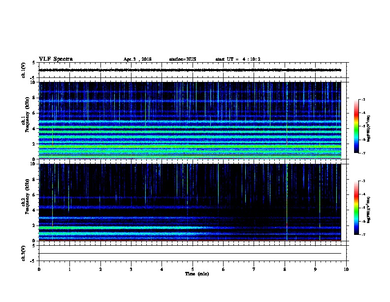Click the "ch.1(V)" axis label
The image size is (390, 302).
[23, 70]
